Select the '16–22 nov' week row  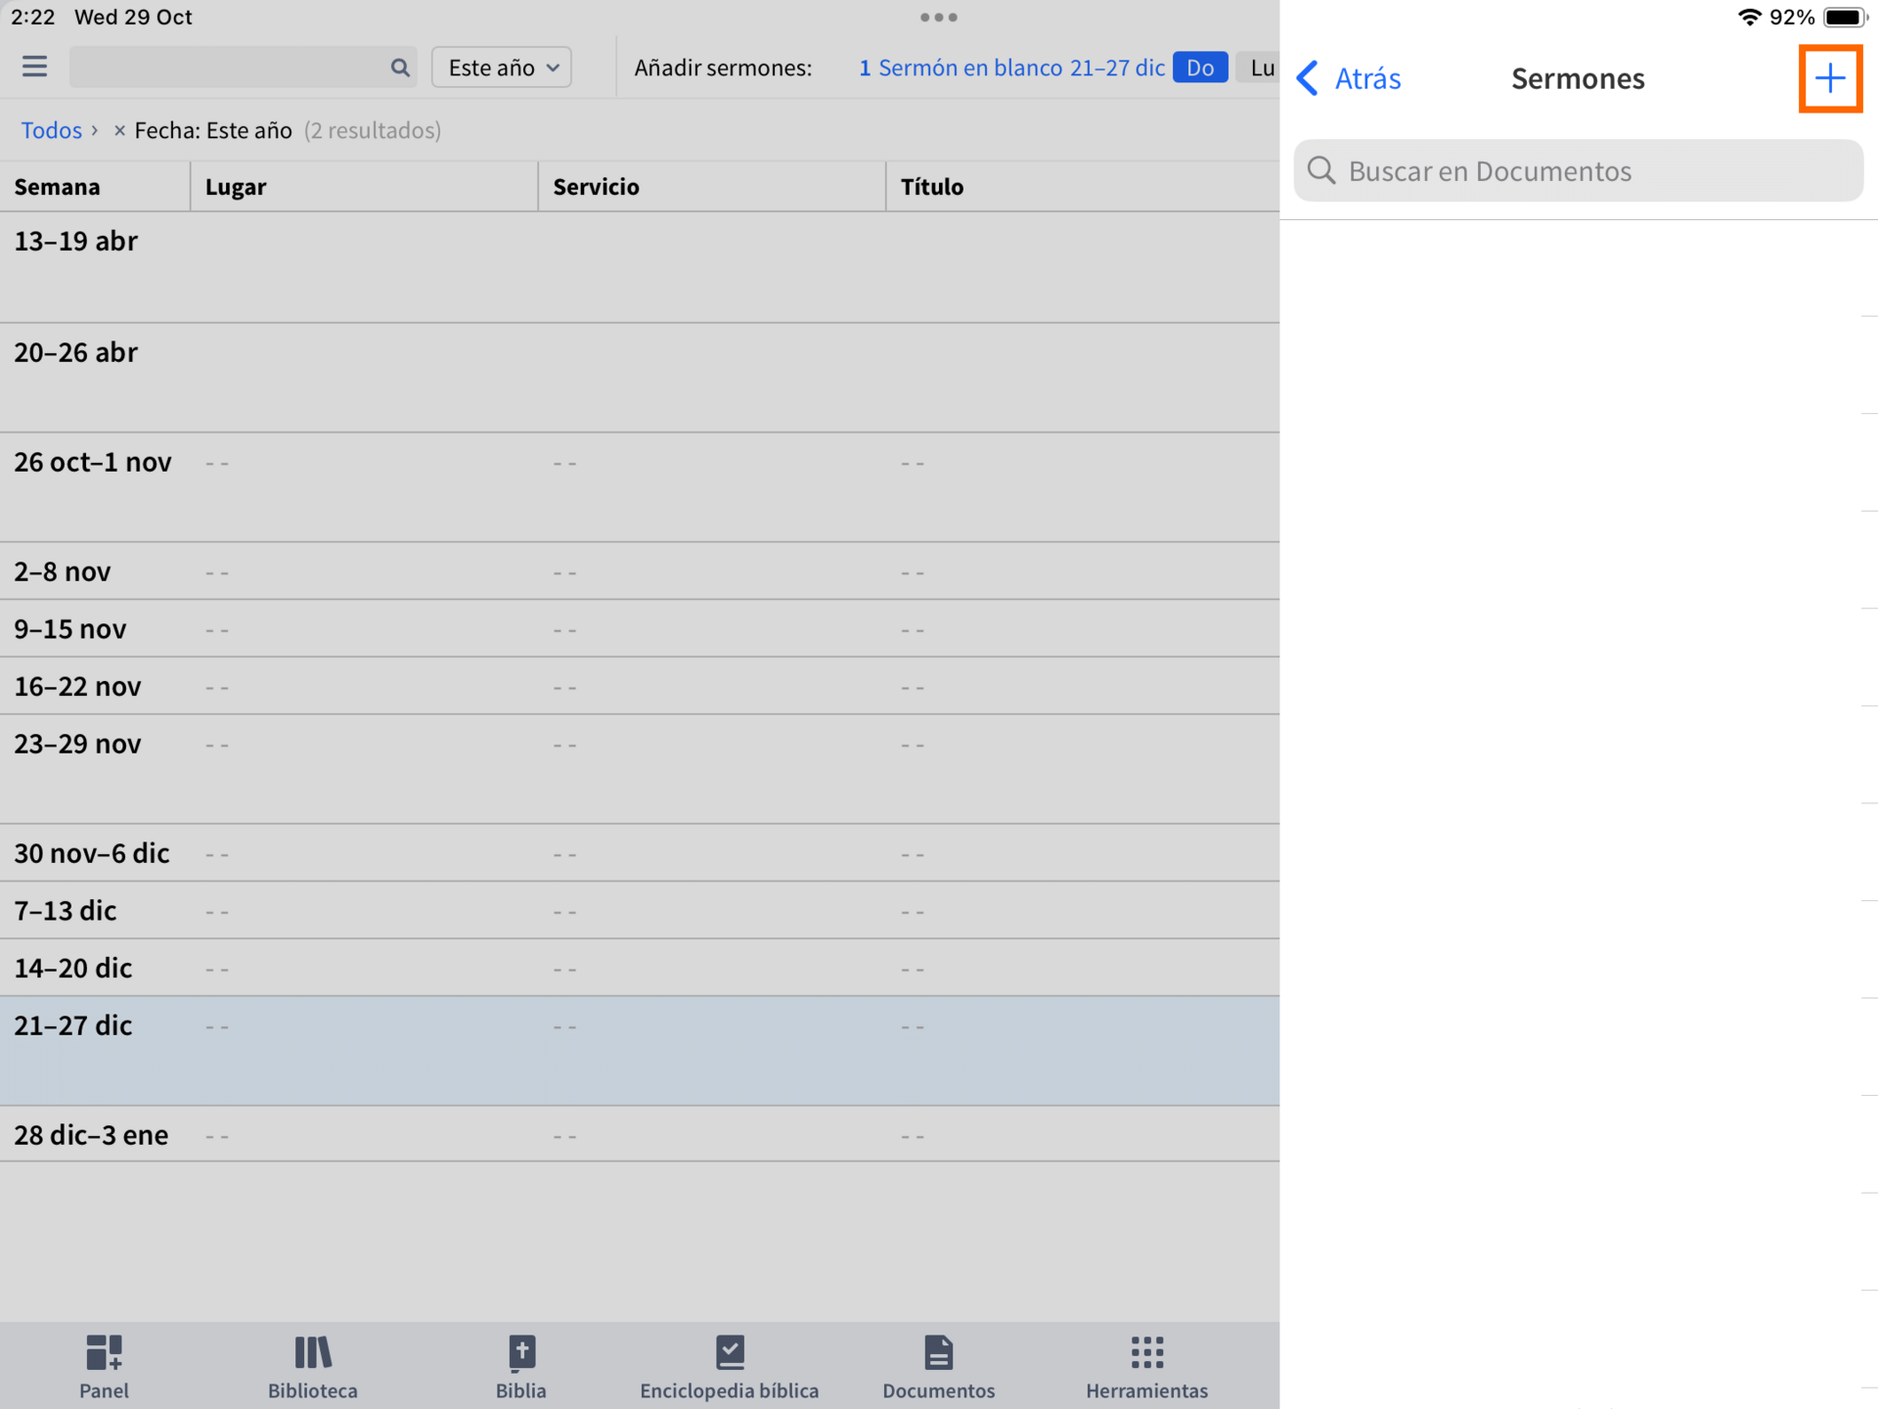640,687
